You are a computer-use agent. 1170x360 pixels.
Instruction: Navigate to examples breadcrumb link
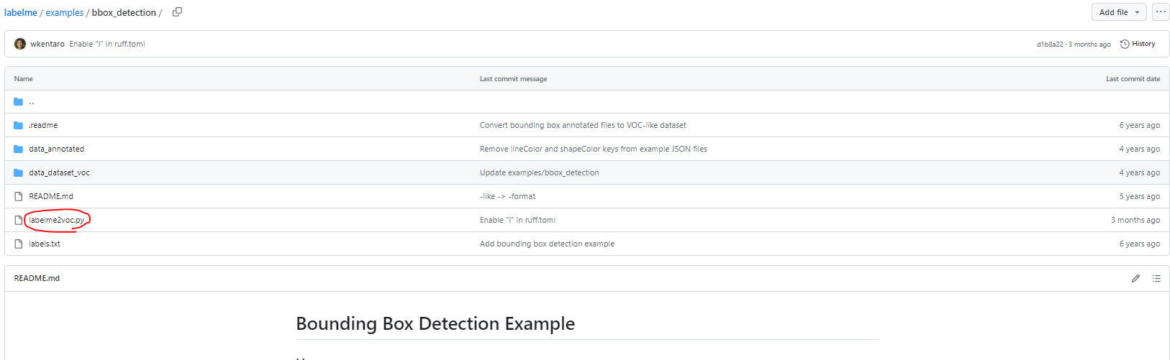[64, 12]
